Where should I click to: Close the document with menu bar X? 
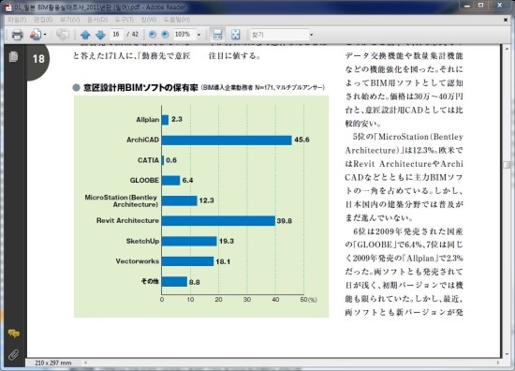(506, 20)
